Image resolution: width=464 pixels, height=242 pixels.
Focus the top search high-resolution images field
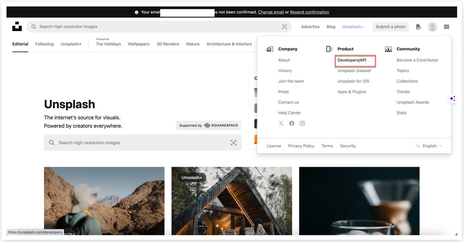pyautogui.click(x=159, y=27)
